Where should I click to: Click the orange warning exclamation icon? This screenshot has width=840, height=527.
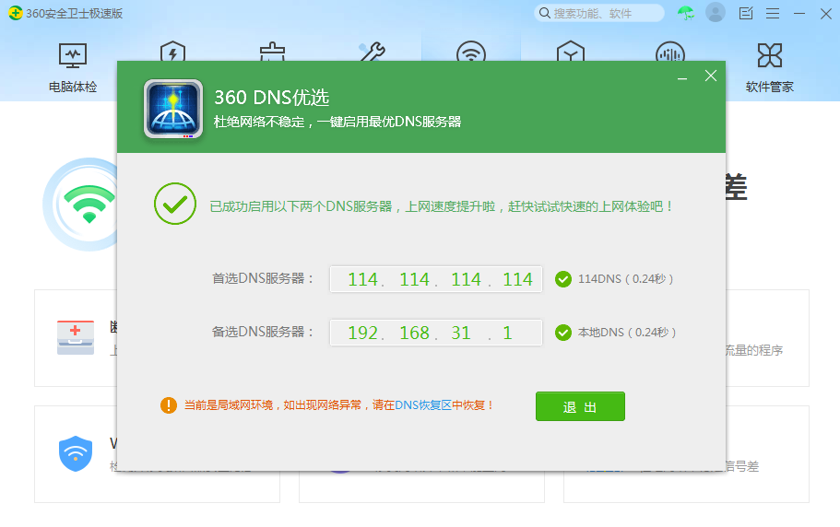[x=169, y=405]
